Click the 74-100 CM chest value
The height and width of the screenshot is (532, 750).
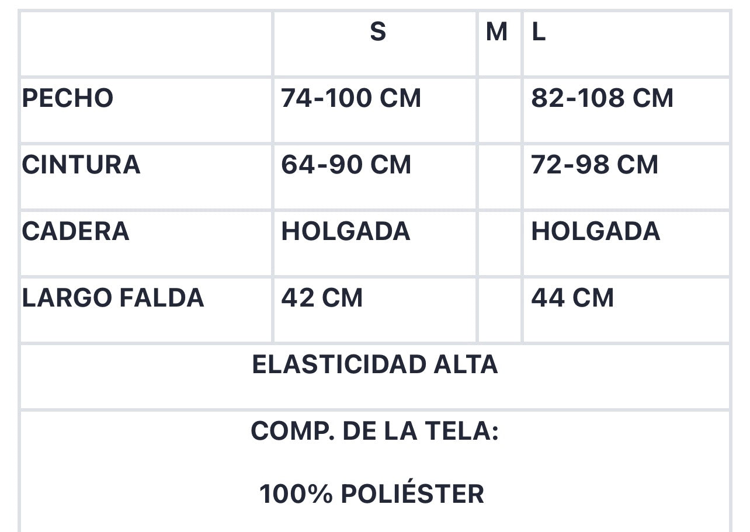[351, 98]
